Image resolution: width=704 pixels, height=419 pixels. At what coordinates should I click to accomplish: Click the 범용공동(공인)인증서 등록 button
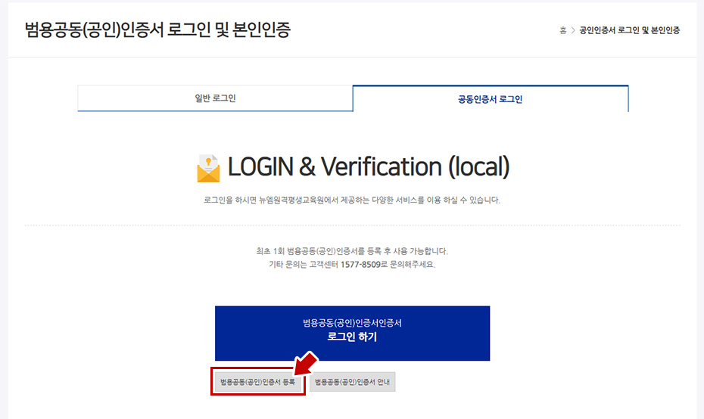tap(257, 383)
